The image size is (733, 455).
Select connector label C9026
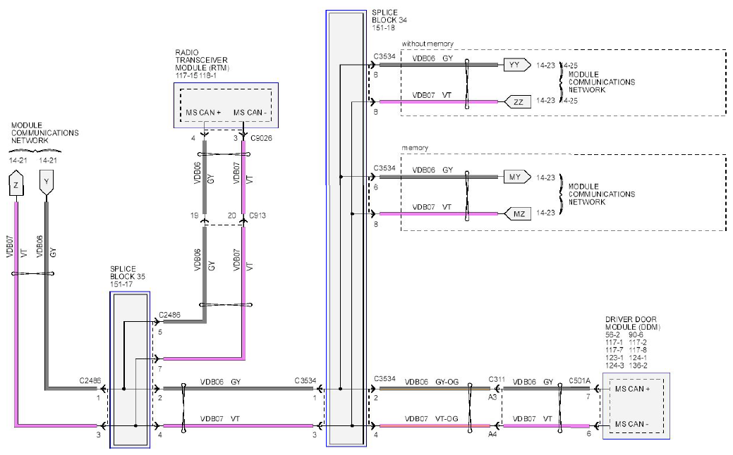click(261, 138)
